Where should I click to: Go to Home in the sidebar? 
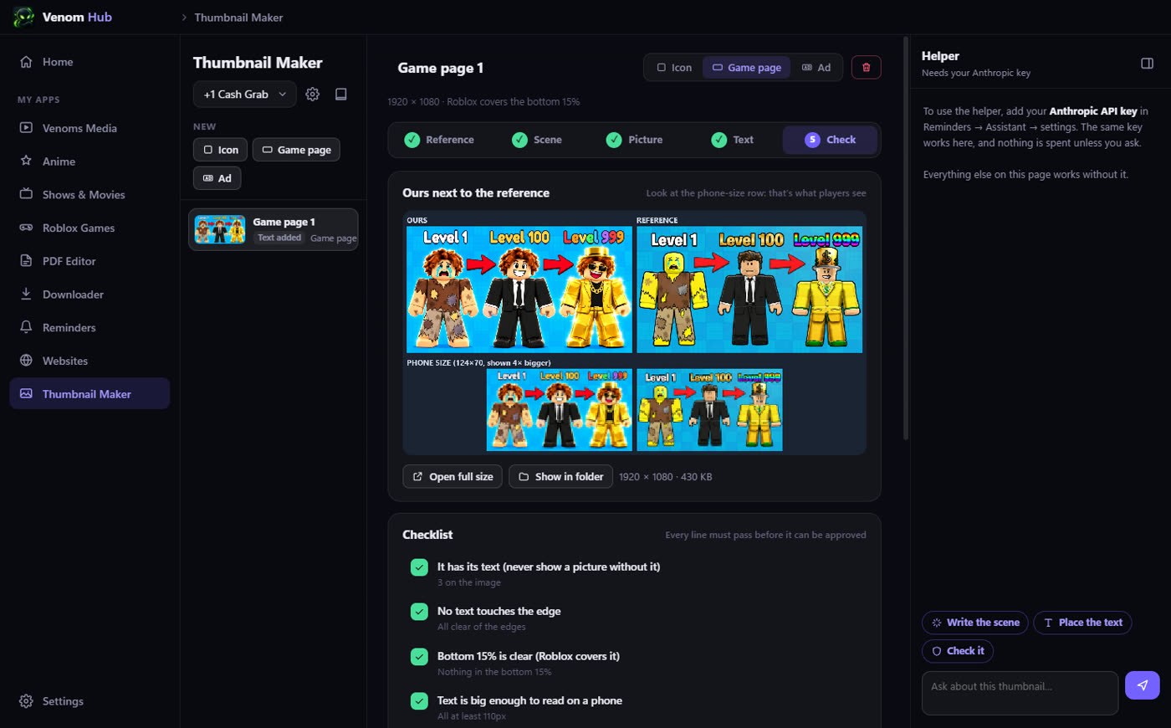(x=89, y=62)
